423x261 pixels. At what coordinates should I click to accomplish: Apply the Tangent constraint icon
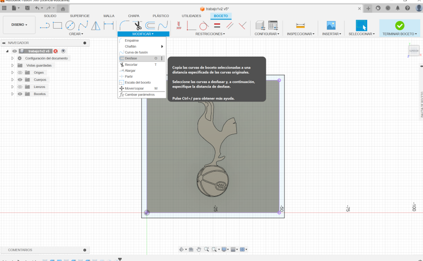coord(203,26)
